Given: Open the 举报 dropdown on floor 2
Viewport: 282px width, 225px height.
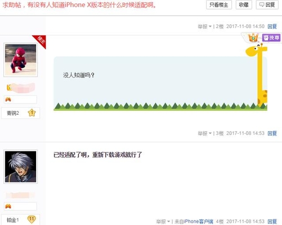Looking at the screenshot, I should (204, 26).
